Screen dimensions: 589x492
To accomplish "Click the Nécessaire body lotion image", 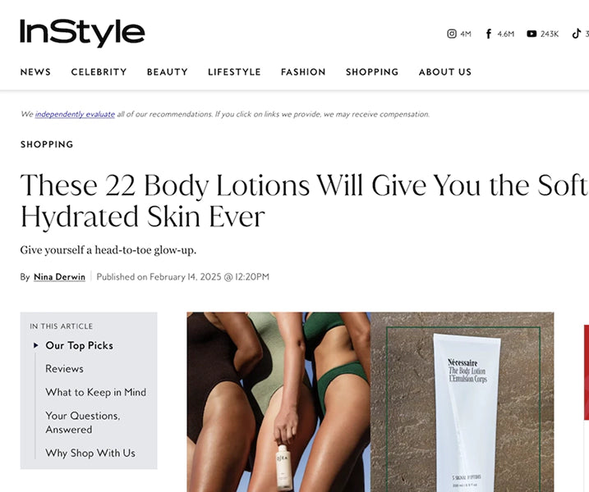I will tap(462, 402).
